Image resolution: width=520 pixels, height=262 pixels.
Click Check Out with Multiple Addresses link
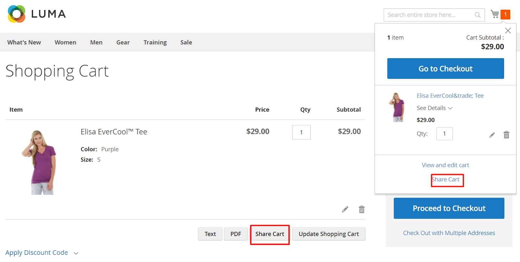pyautogui.click(x=449, y=233)
